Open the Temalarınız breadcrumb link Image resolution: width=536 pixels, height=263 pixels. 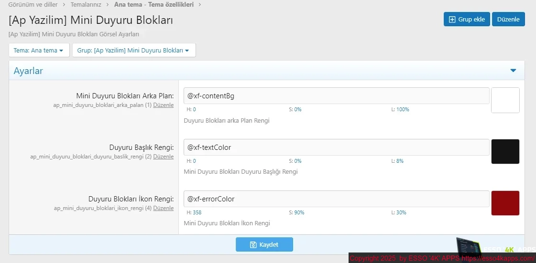point(86,5)
